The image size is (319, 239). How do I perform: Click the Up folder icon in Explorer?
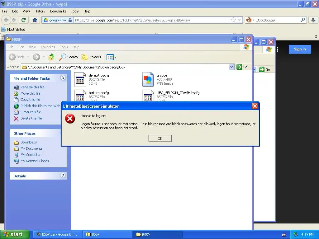coord(51,57)
